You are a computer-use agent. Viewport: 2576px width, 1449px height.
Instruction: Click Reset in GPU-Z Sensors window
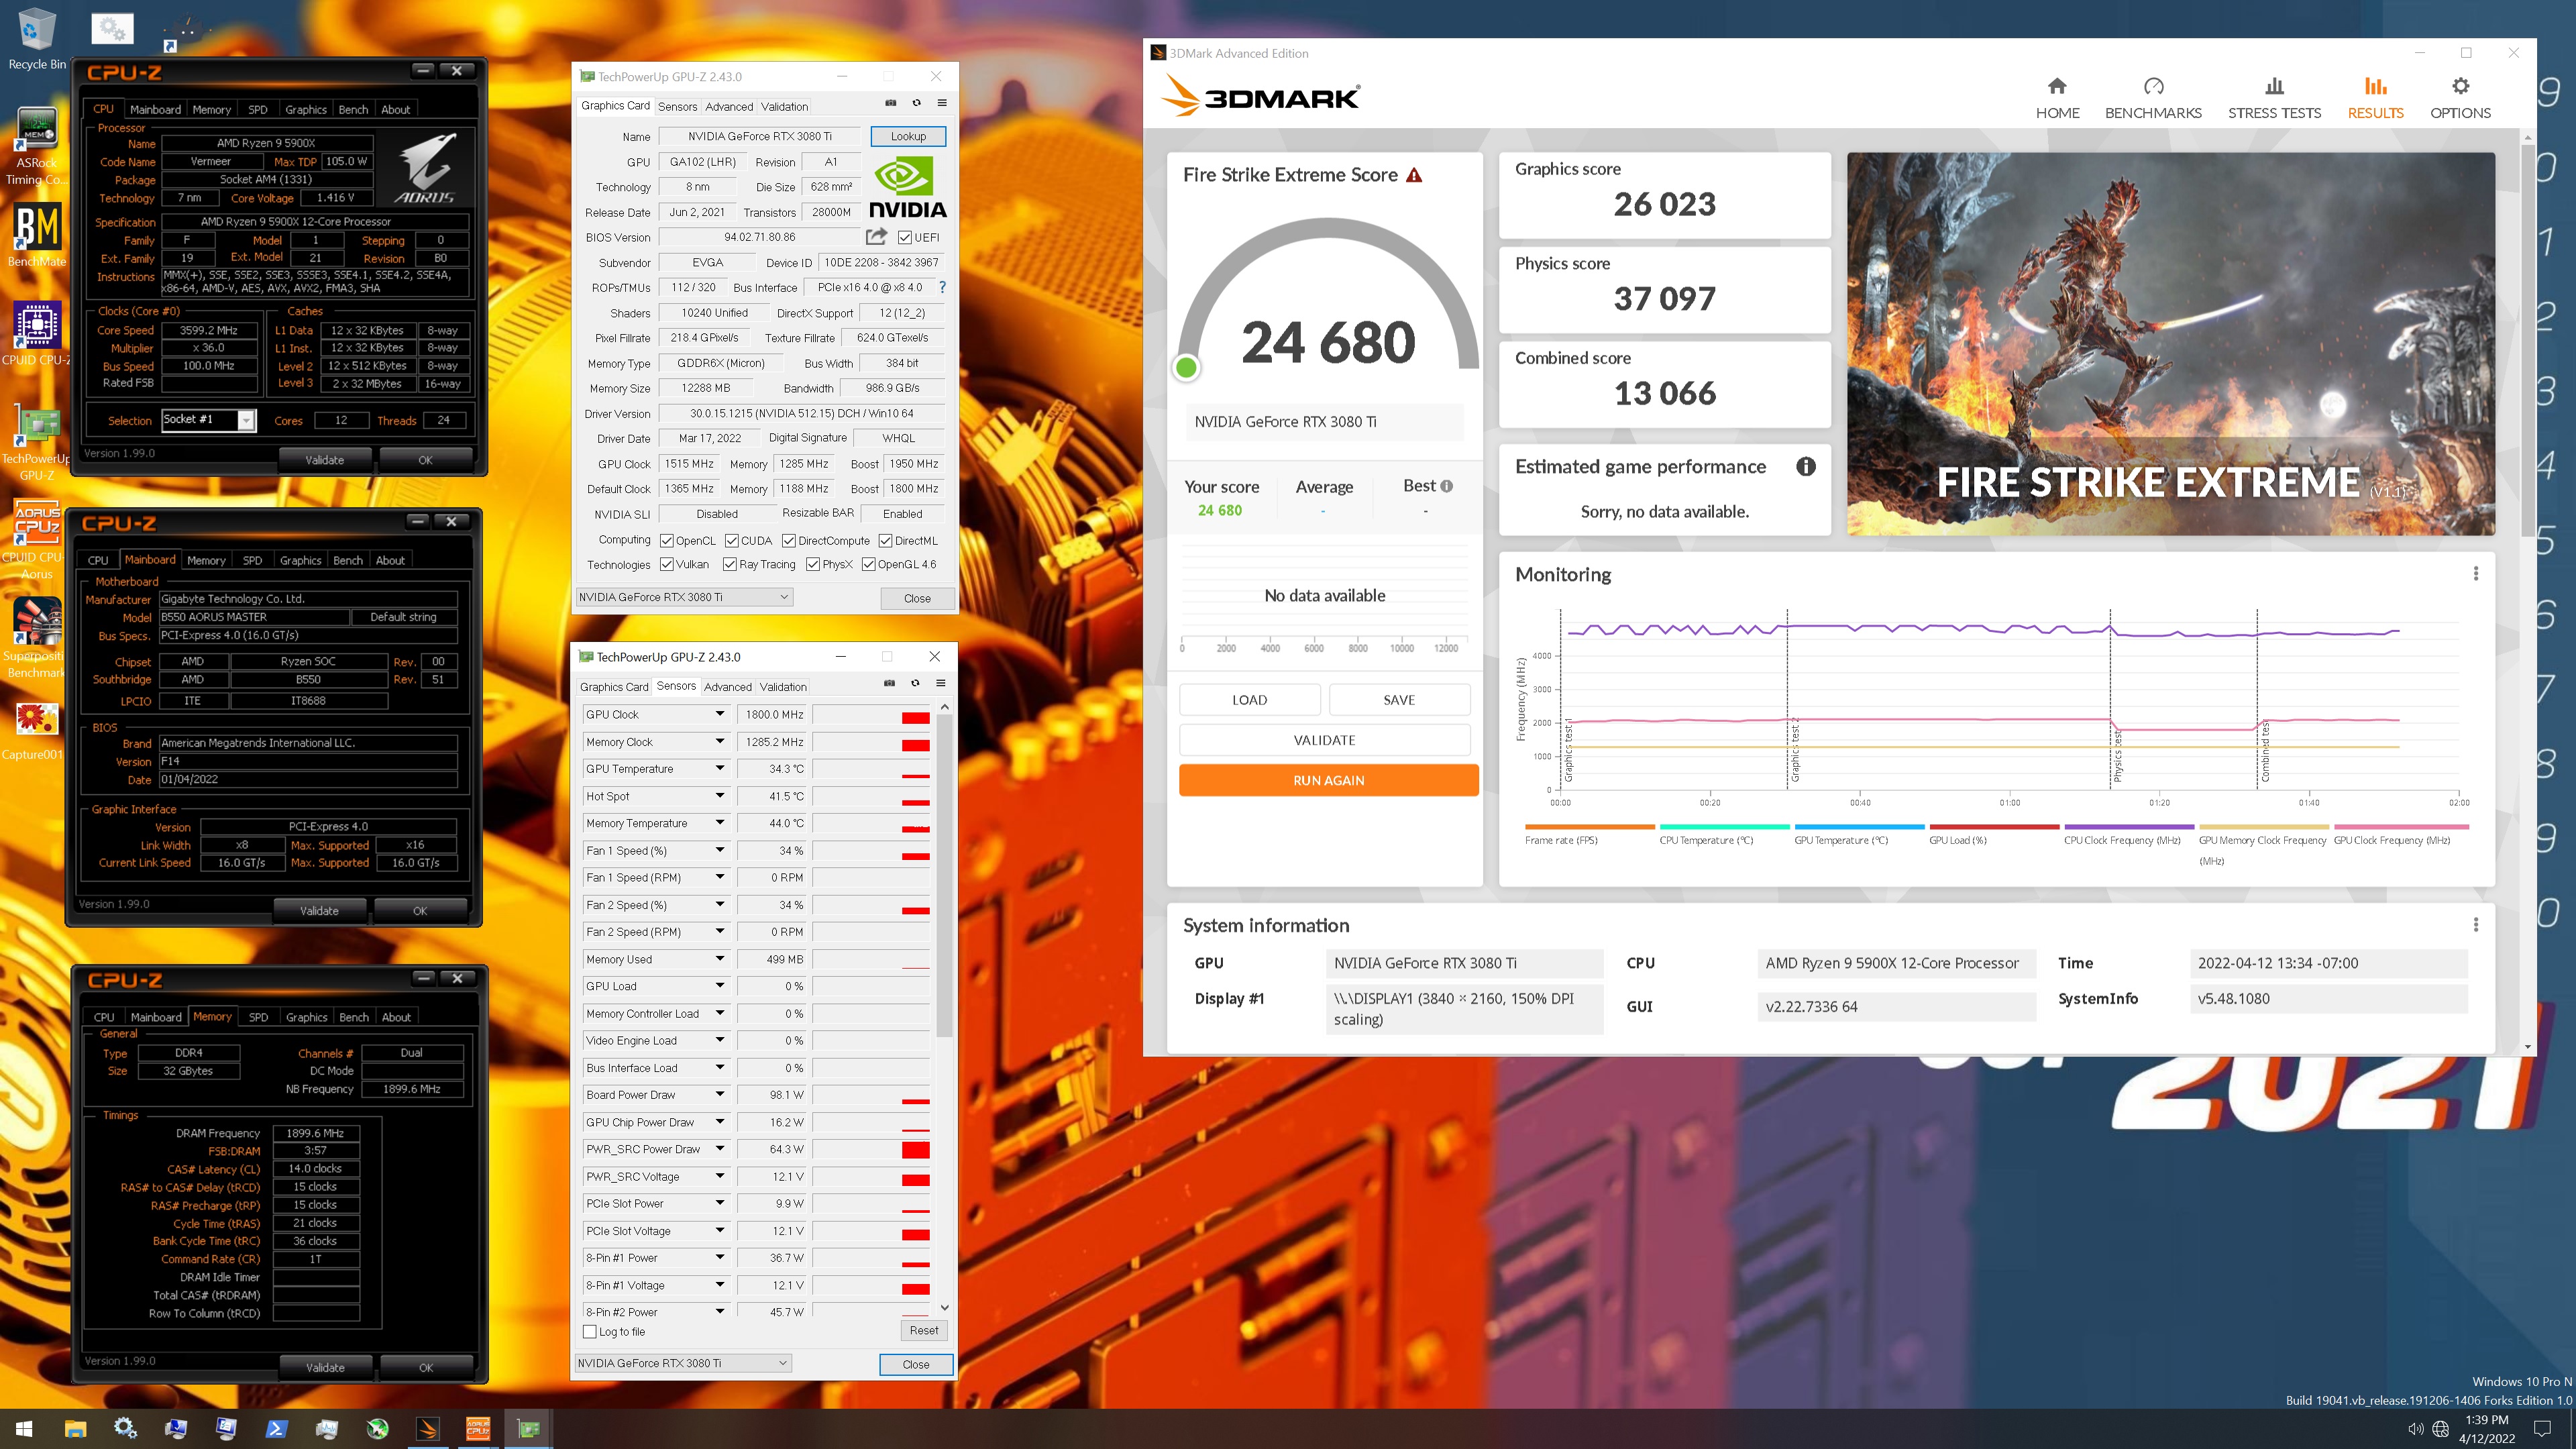923,1330
